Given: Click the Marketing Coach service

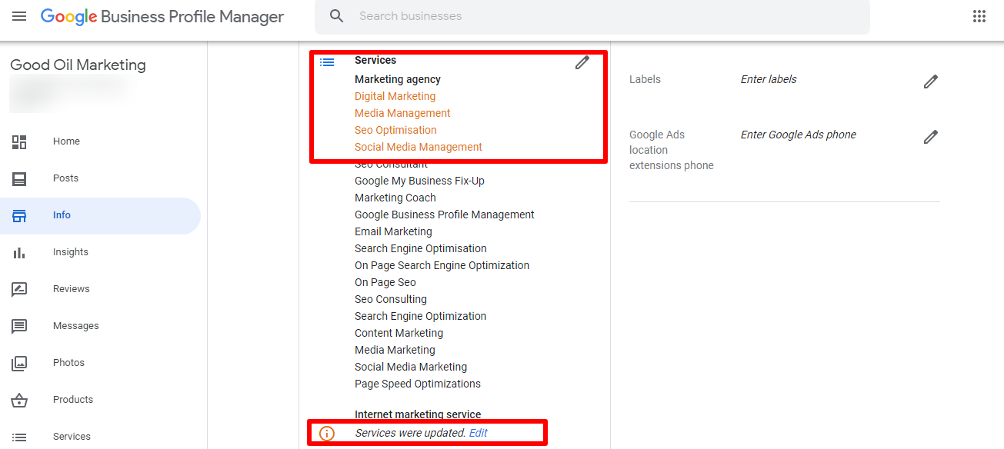Looking at the screenshot, I should pos(395,198).
